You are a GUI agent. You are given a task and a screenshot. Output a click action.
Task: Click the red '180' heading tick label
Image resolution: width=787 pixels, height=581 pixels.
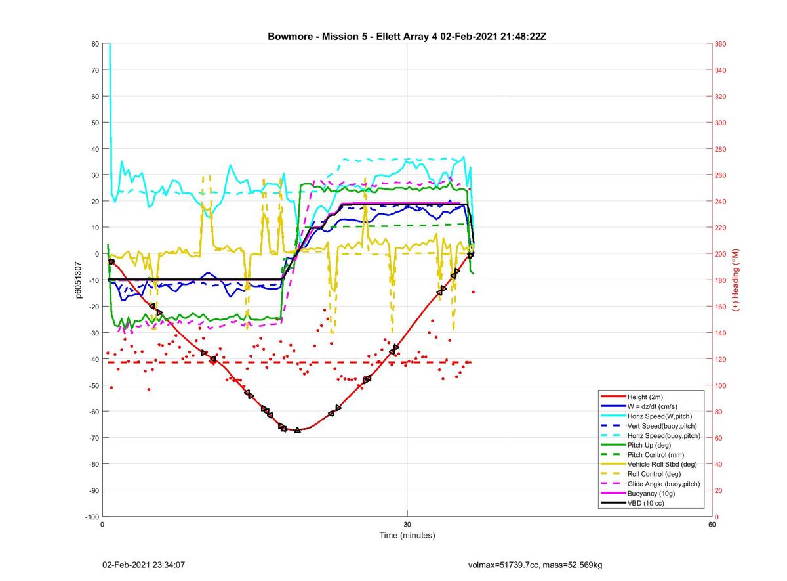pos(721,280)
